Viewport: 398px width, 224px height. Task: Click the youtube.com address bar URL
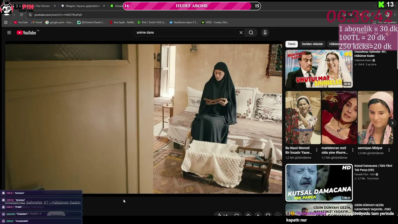[58, 15]
